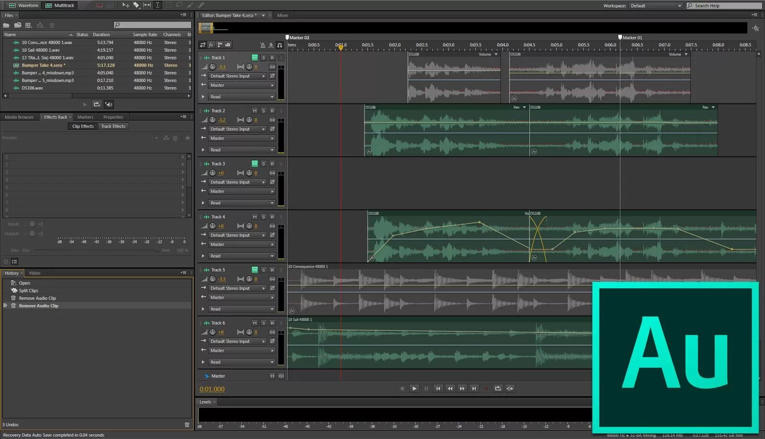Toggle Loop Playback in transport bar
The width and height of the screenshot is (765, 439).
(x=498, y=389)
